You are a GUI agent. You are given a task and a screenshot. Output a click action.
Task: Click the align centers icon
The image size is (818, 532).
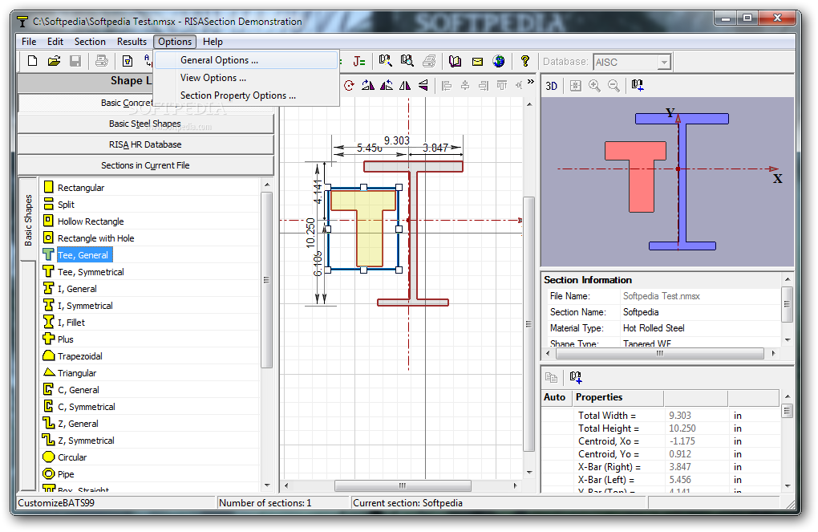[465, 85]
